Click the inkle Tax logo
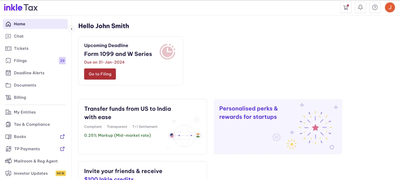Image resolution: width=400 pixels, height=180 pixels. 21,7
